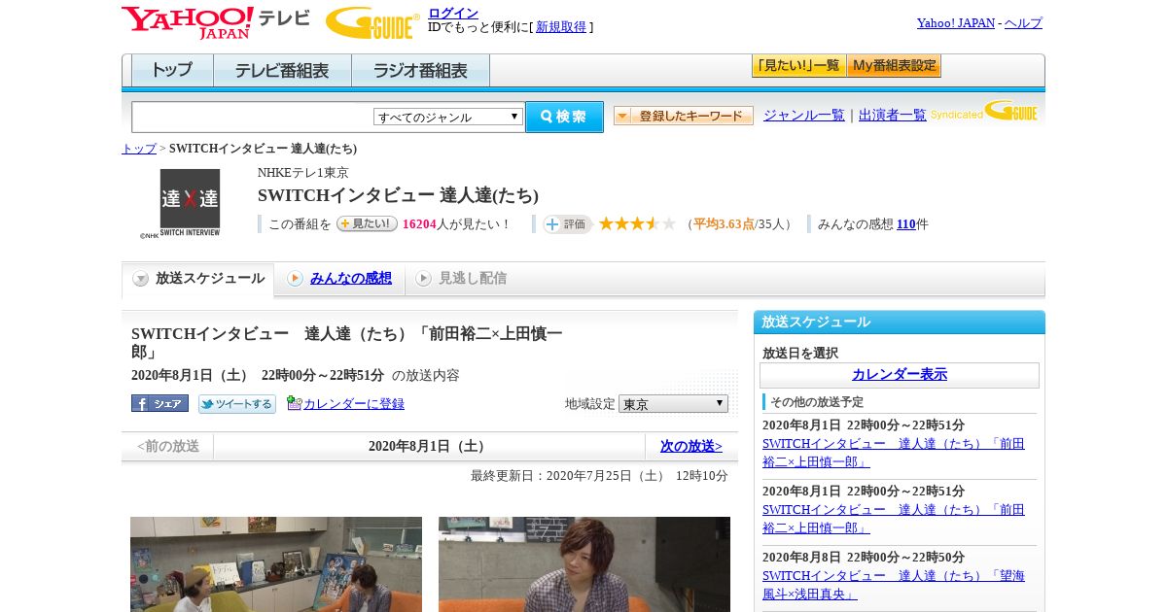Open the Yahoo! Japan TV logo
1167x612 pixels.
(216, 22)
